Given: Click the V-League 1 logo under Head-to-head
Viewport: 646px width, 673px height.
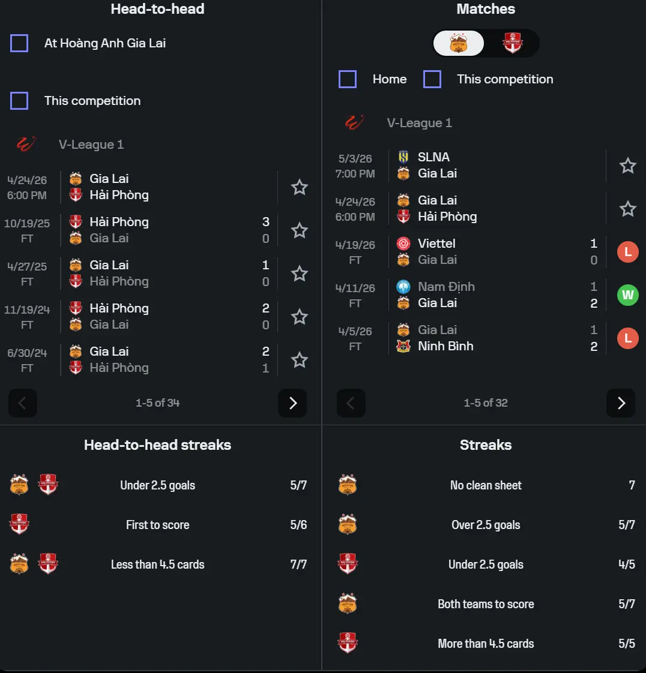Looking at the screenshot, I should point(26,145).
